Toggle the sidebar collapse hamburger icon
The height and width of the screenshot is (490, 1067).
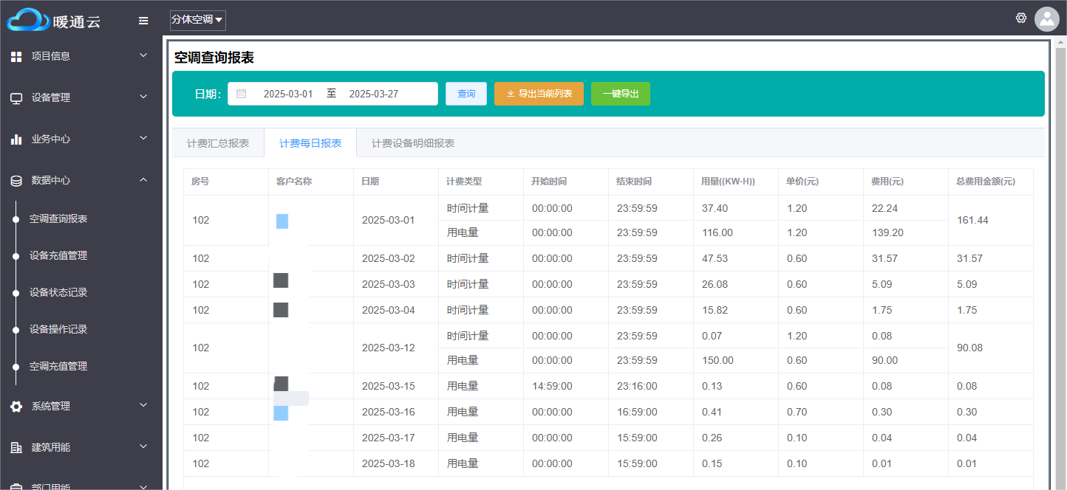143,21
